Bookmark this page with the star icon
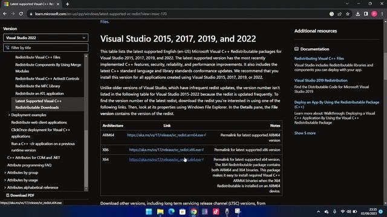Screen dimensions: 387x217 (x=348, y=14)
